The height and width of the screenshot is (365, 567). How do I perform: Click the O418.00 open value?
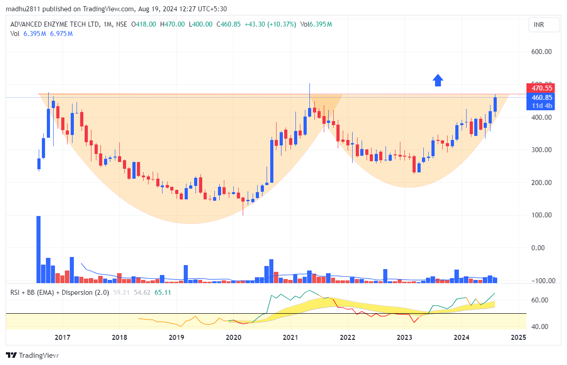coord(144,24)
